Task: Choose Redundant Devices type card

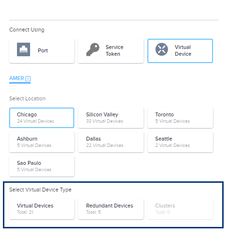Action: 111,209
